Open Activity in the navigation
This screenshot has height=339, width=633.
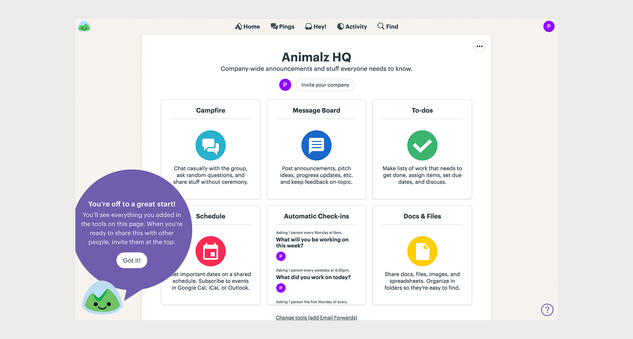(352, 26)
